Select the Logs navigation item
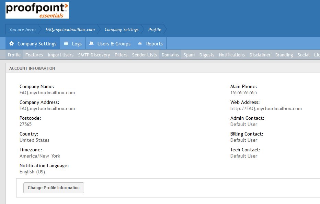This screenshot has height=204, width=320. point(75,43)
